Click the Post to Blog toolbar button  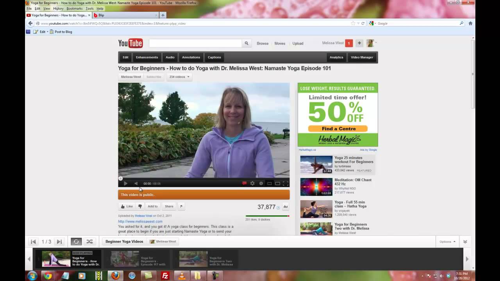(61, 32)
